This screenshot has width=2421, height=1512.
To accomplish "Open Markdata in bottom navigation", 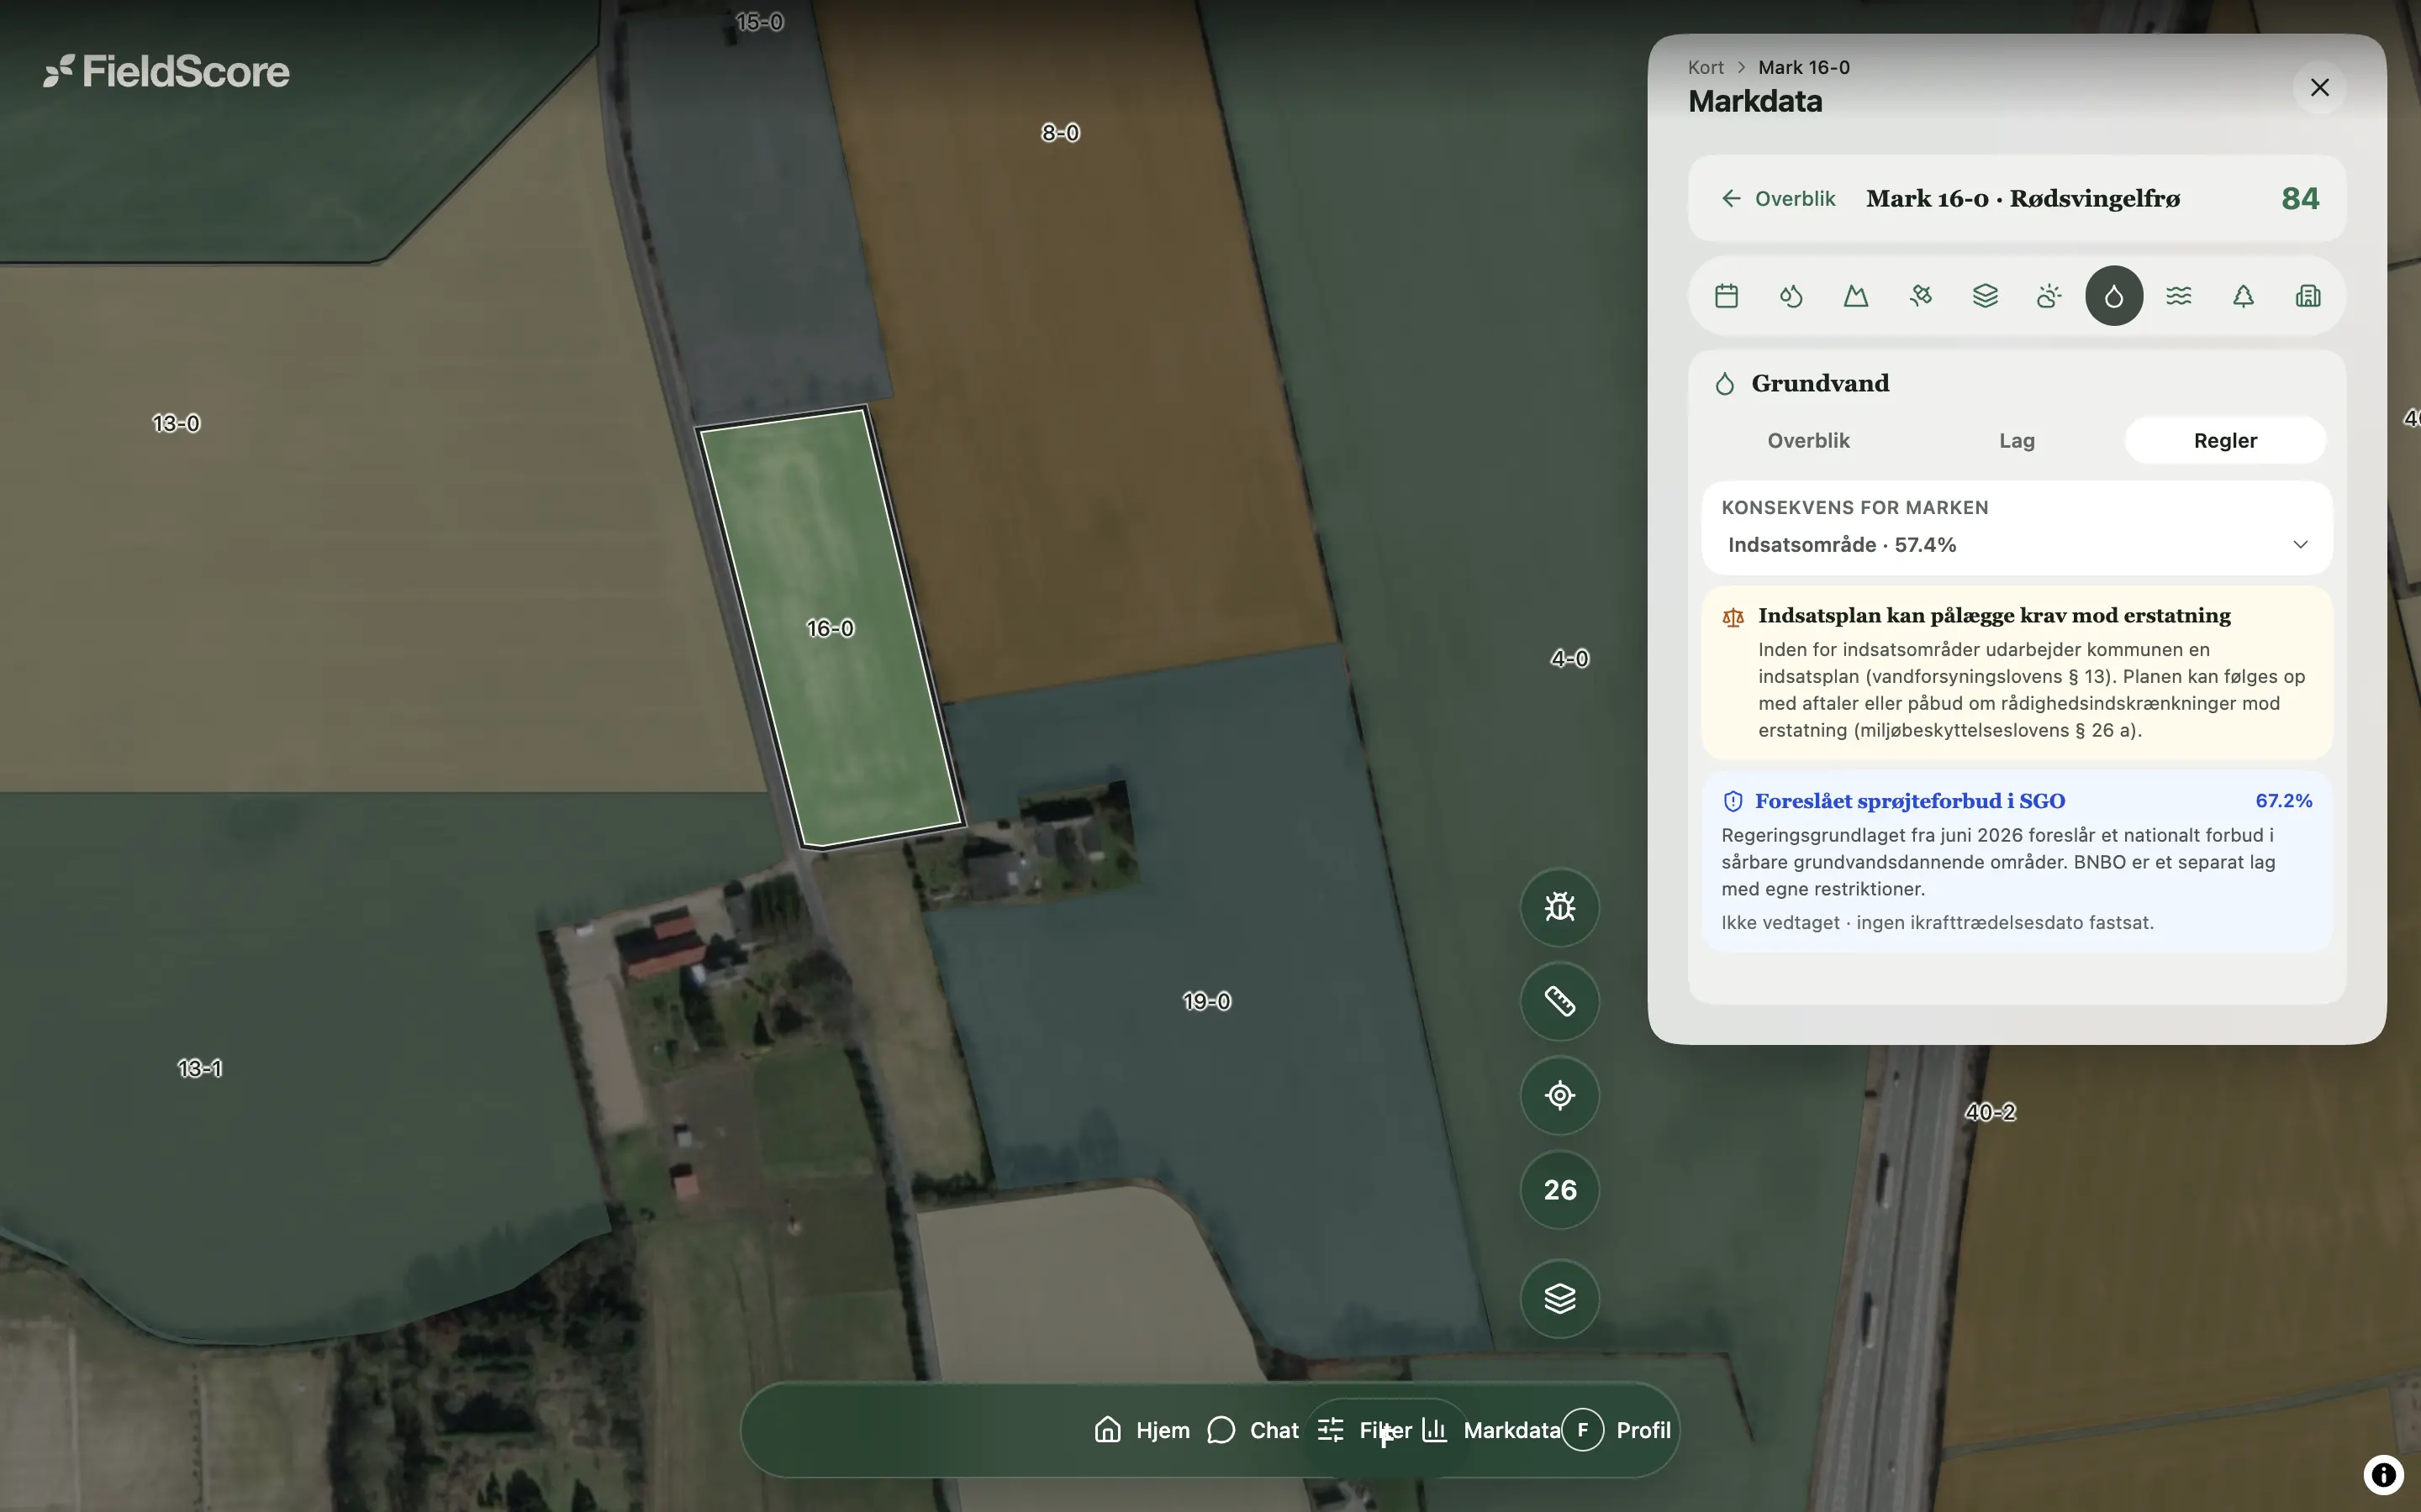I will click(x=1490, y=1430).
